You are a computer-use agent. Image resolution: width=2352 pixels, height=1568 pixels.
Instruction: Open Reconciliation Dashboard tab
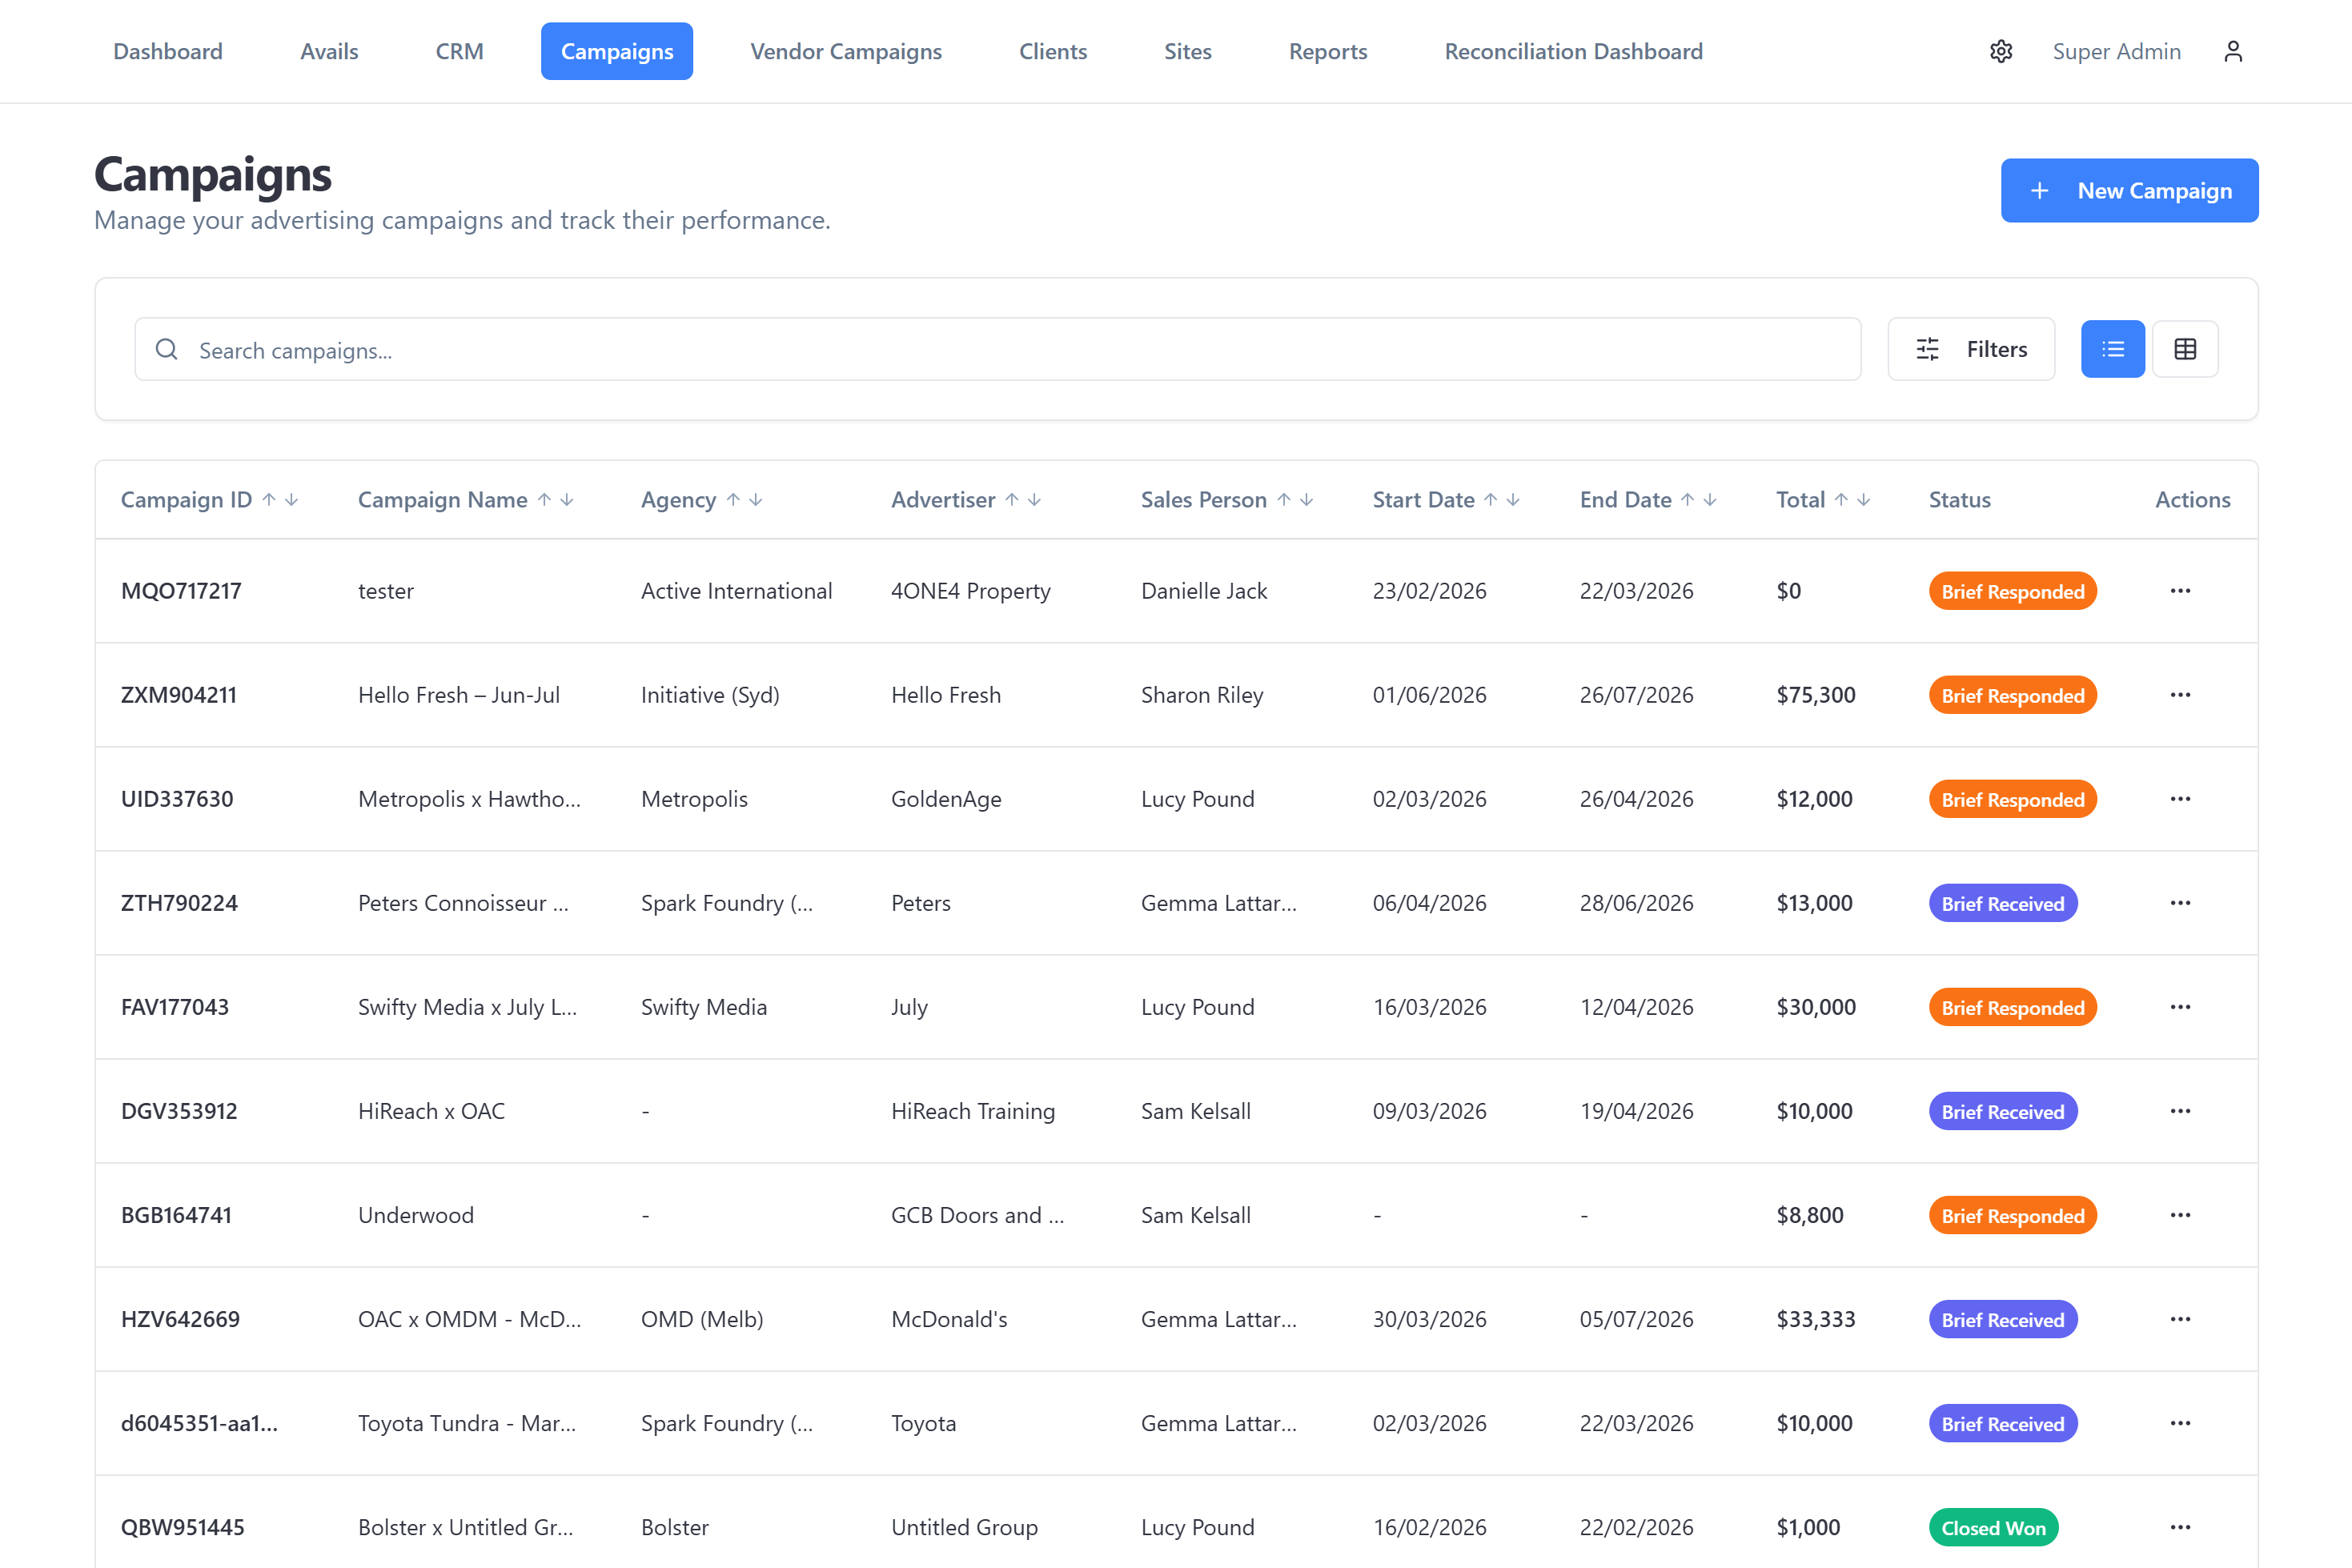[1573, 51]
